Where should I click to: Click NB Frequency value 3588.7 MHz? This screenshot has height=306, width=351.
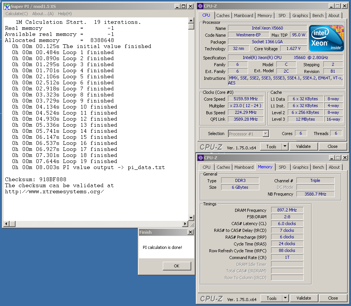coord(315,194)
